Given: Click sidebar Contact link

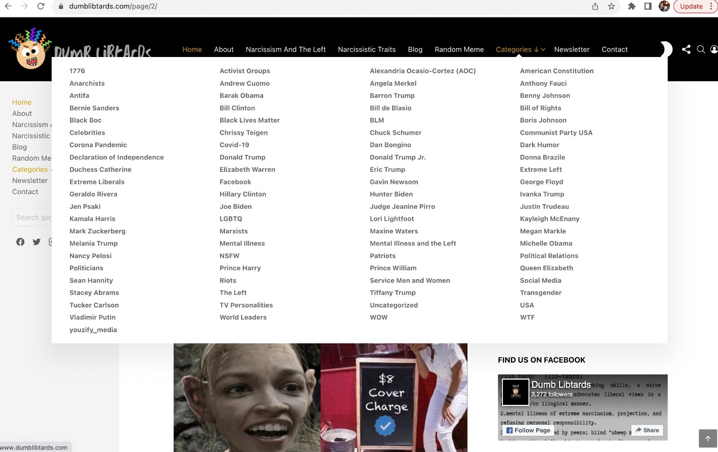Looking at the screenshot, I should point(25,192).
